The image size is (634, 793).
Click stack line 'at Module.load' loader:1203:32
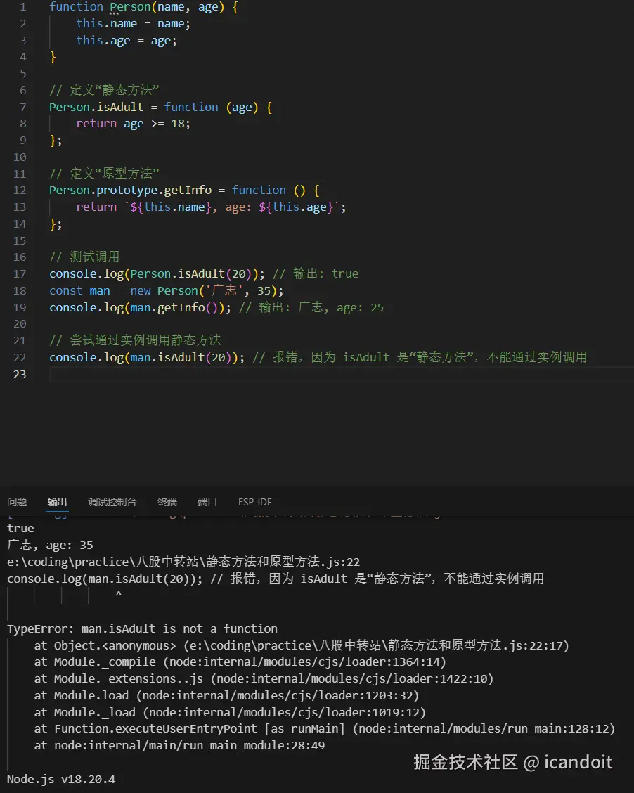[x=226, y=695]
